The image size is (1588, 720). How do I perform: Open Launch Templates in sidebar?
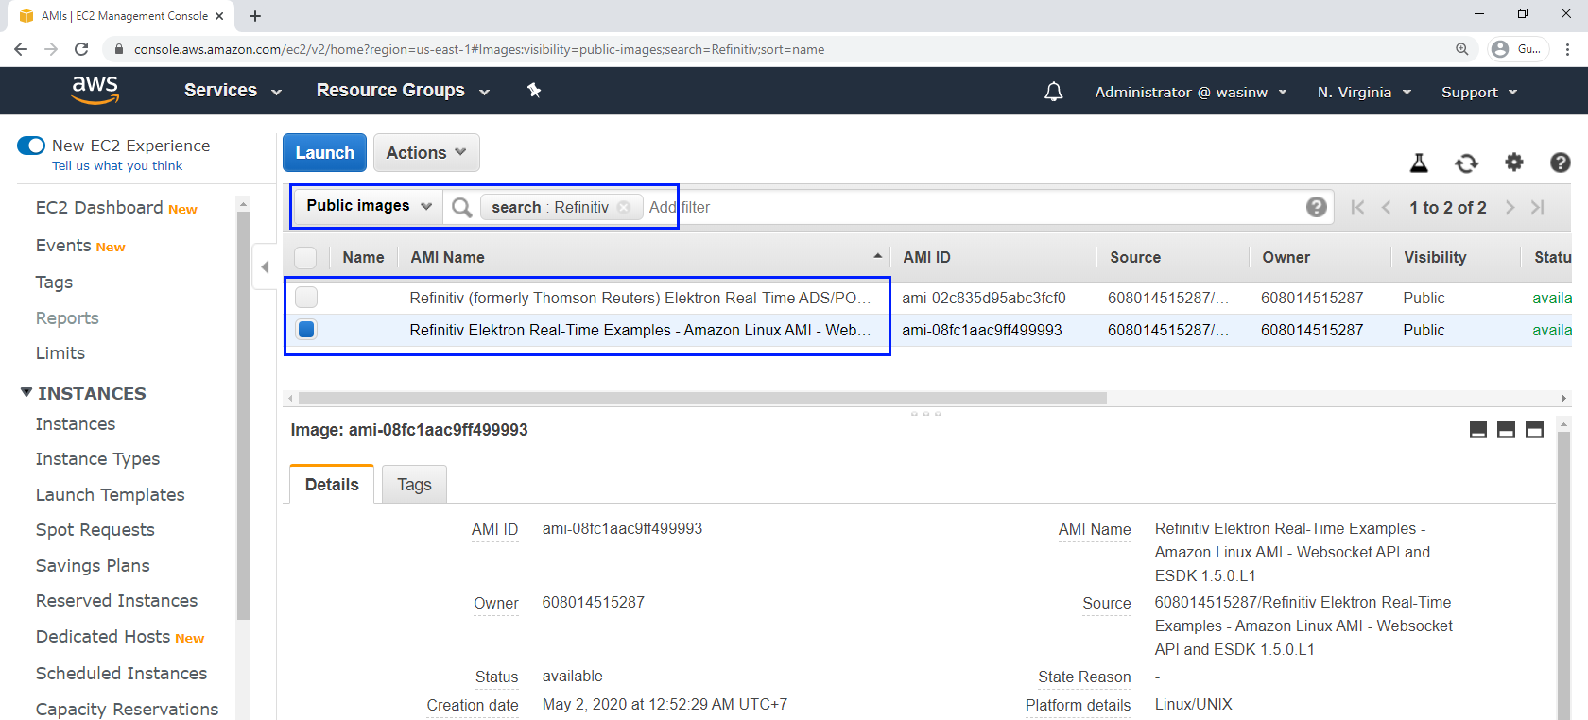pos(111,495)
